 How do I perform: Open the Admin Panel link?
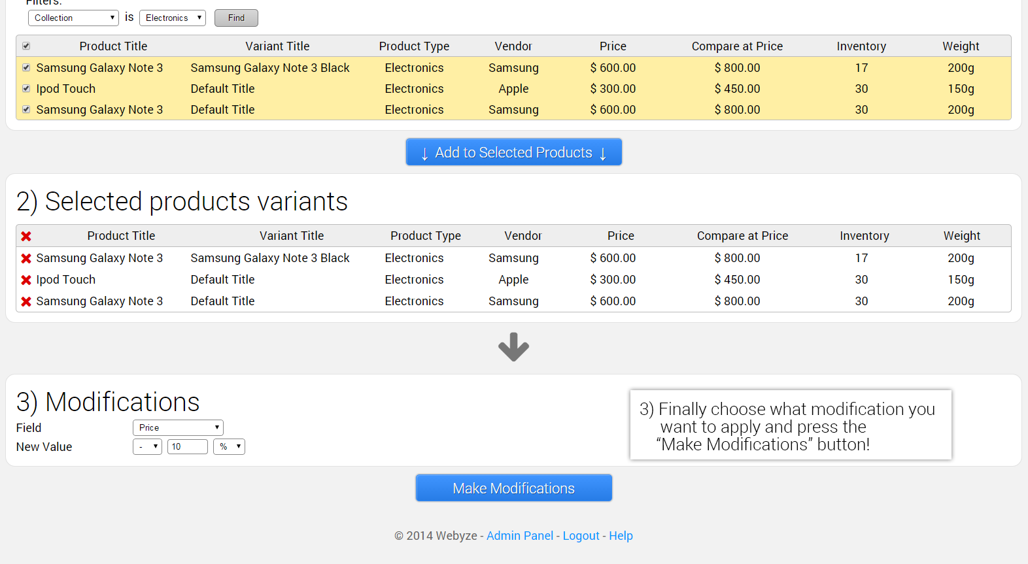520,536
